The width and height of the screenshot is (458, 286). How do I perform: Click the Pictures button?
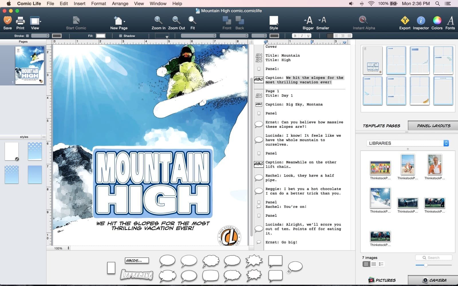coord(382,280)
